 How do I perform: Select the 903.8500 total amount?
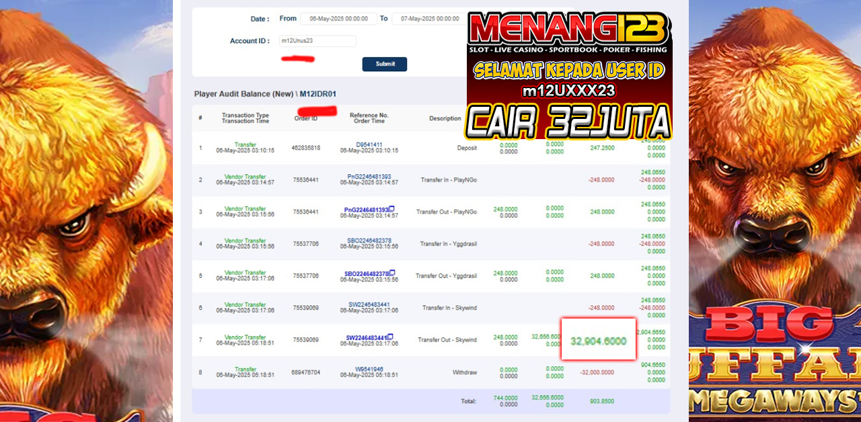[x=602, y=401]
